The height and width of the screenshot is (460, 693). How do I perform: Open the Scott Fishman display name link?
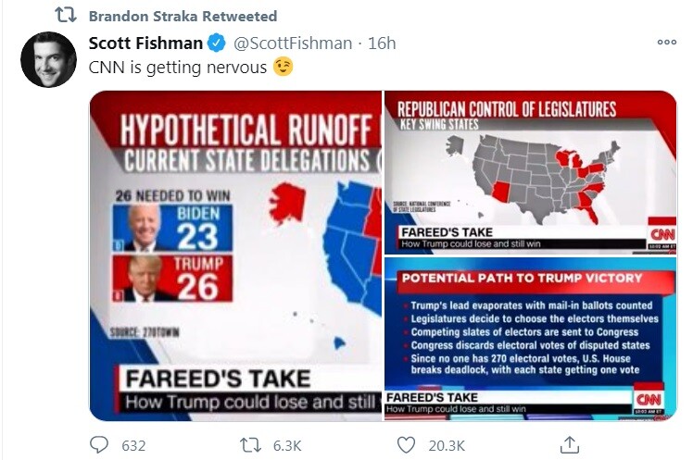click(145, 44)
